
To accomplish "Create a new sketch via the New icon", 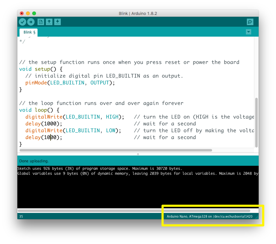I will pos(41,22).
